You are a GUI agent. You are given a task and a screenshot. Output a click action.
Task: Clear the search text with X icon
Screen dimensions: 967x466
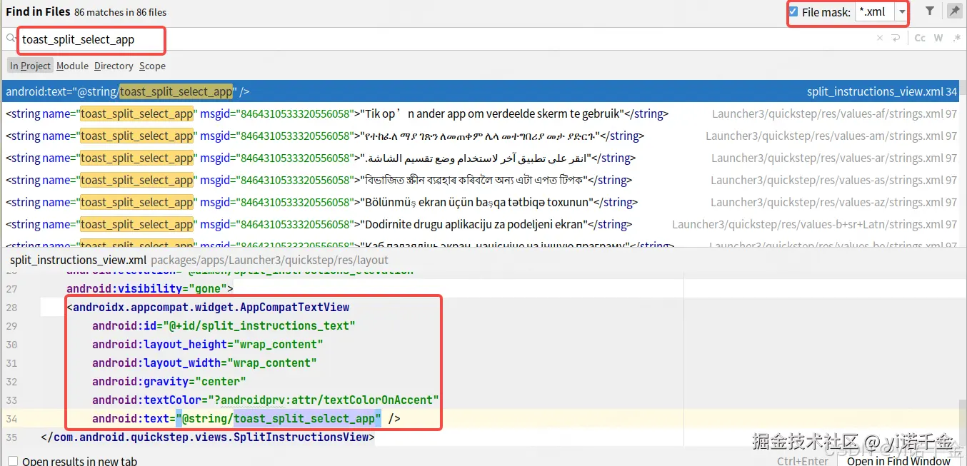pos(880,39)
